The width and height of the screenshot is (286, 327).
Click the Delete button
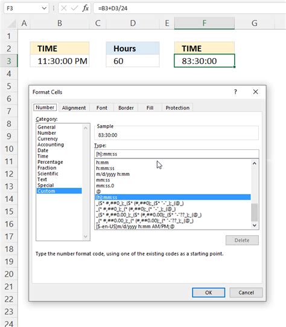[x=242, y=240]
